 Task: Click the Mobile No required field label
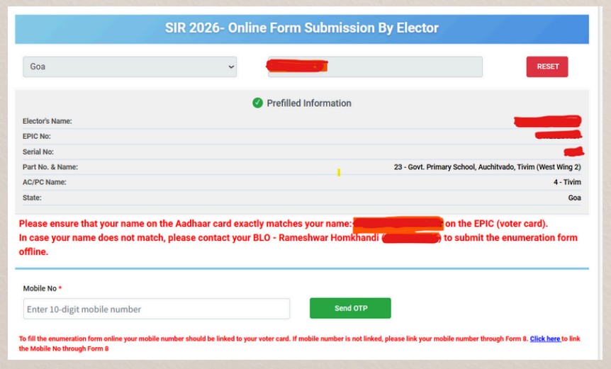(x=43, y=288)
